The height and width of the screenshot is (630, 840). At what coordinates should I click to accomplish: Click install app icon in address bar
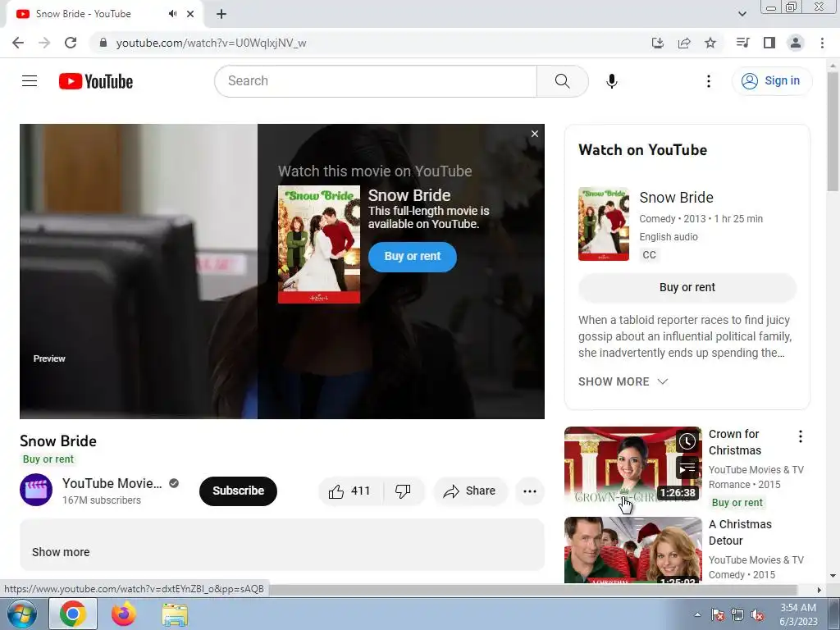(657, 43)
